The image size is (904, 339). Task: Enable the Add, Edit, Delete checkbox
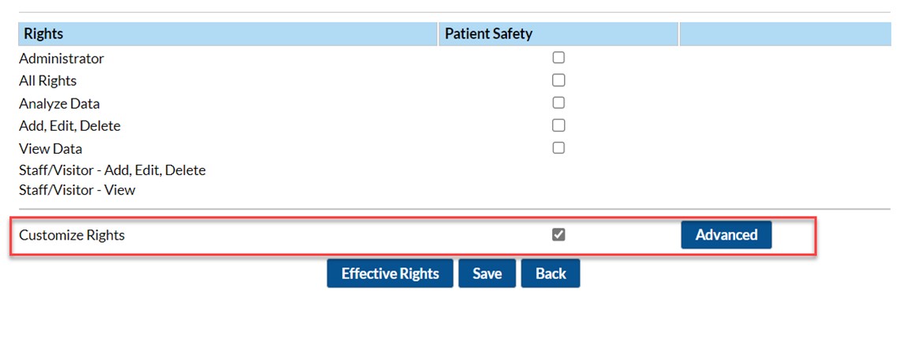point(558,125)
